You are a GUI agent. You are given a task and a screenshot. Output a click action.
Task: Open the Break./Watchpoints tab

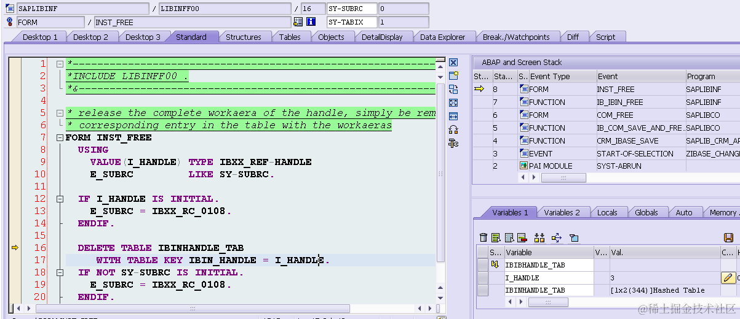click(x=516, y=37)
